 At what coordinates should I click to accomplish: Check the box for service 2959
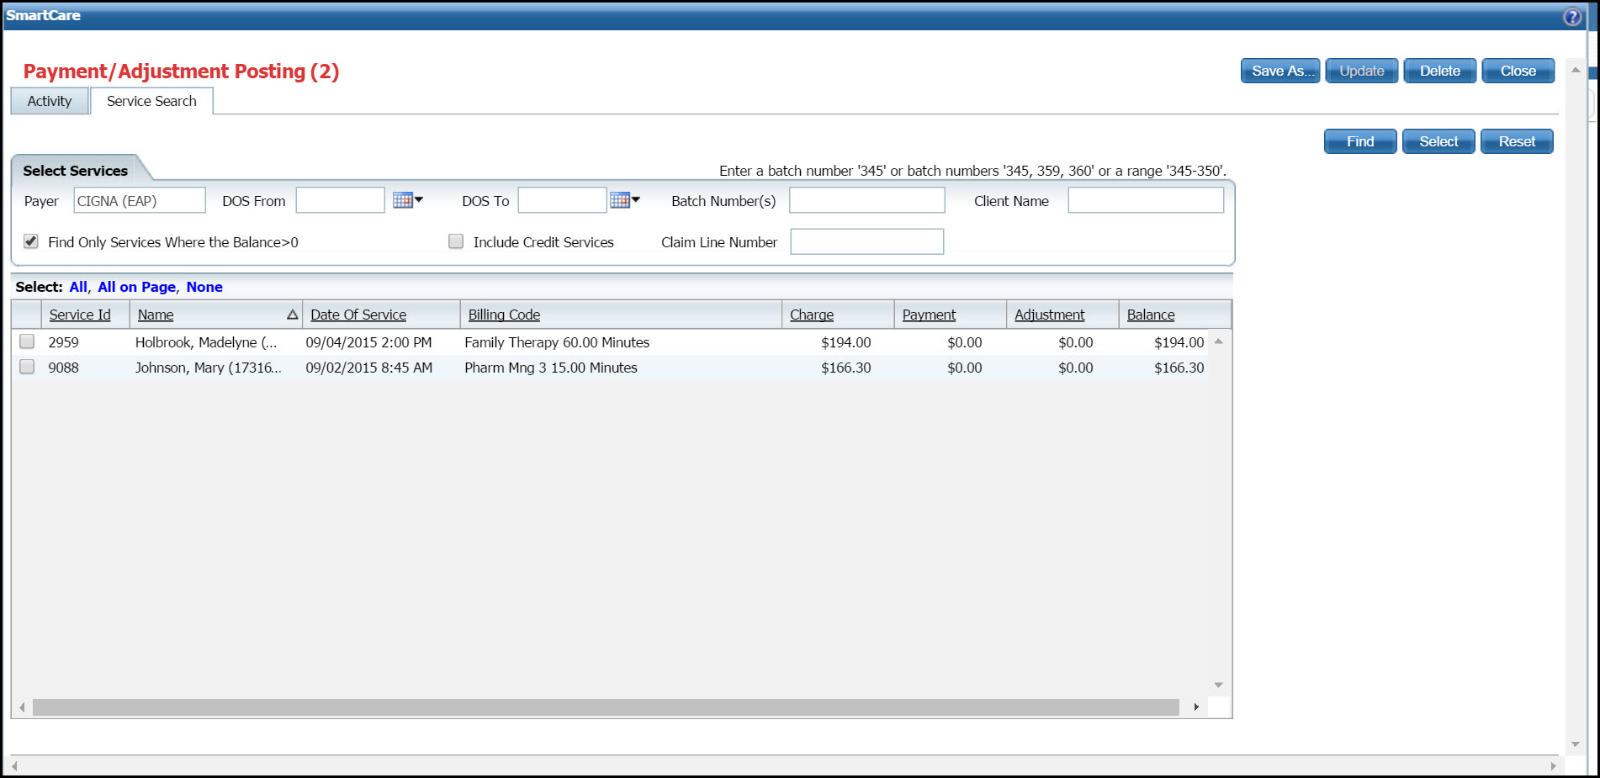point(27,341)
